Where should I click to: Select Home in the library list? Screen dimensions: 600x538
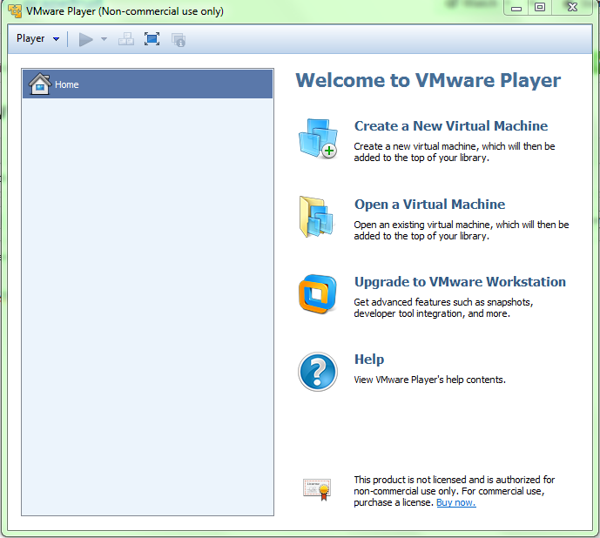click(148, 84)
